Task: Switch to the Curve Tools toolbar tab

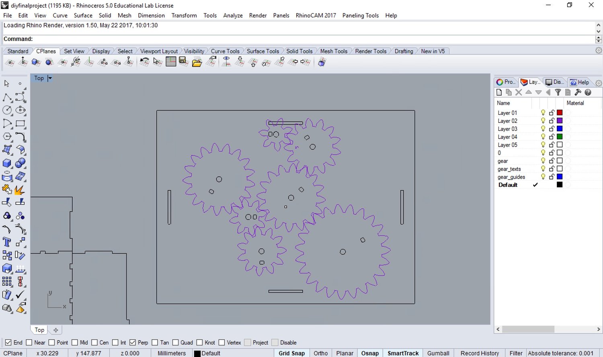Action: point(225,51)
